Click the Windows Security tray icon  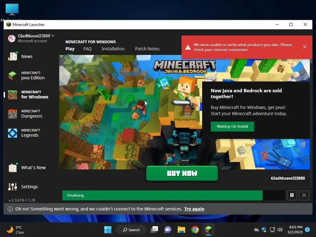264,230
